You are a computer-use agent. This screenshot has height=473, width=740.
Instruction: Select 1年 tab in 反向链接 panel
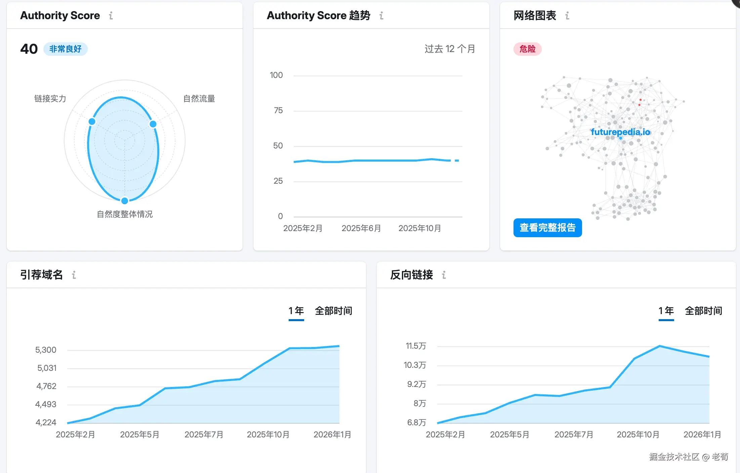pos(666,311)
